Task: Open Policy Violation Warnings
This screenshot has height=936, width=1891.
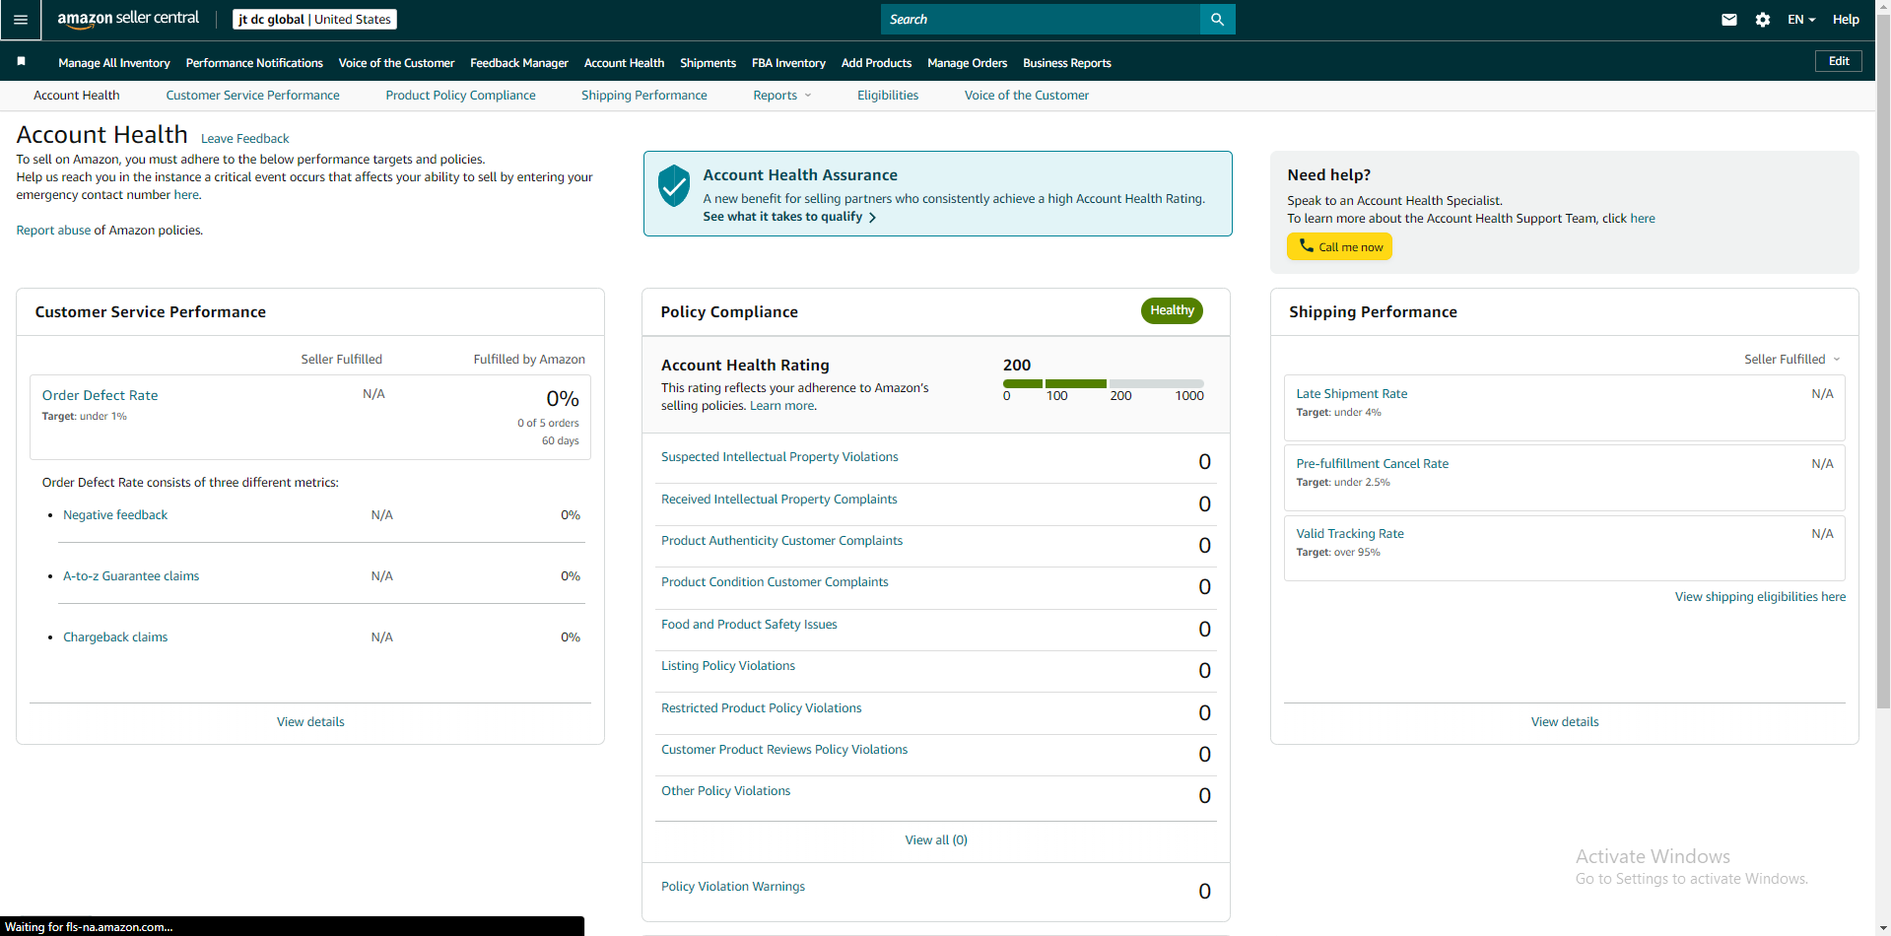Action: point(733,887)
